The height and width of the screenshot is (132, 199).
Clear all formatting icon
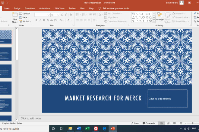[71, 15]
